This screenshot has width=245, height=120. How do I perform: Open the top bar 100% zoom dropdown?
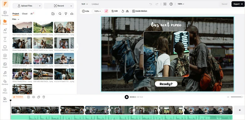click(181, 4)
